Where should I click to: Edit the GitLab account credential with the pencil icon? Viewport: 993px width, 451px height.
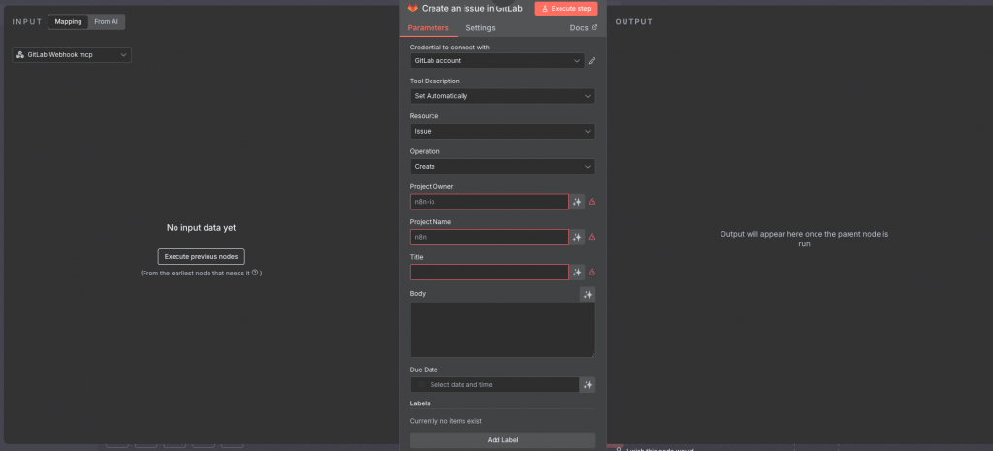click(x=593, y=61)
